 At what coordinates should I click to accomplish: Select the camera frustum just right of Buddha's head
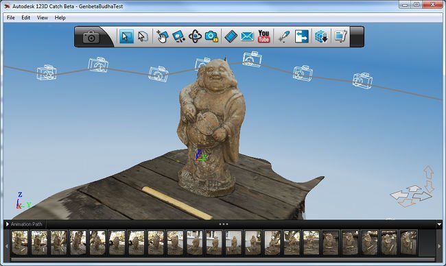click(252, 59)
